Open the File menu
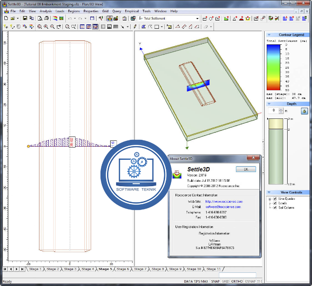The width and height of the screenshot is (312, 286). (x=13, y=11)
